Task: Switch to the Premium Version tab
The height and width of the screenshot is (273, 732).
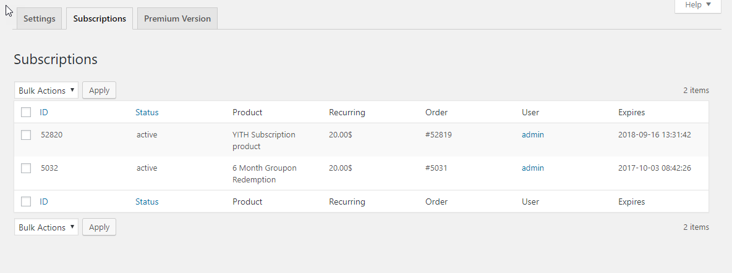Action: [177, 18]
